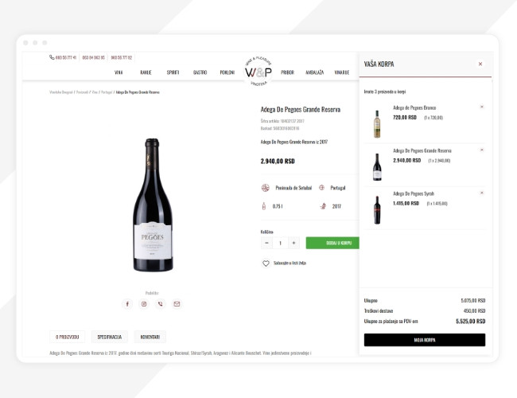The height and width of the screenshot is (398, 517).
Task: Click the wishlist heart icon
Action: [x=266, y=263]
